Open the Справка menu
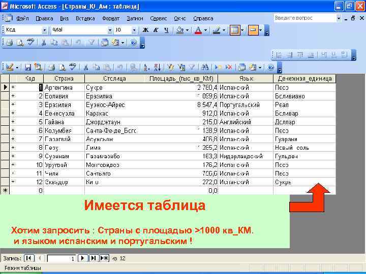366x274 pixels. pyautogui.click(x=203, y=18)
